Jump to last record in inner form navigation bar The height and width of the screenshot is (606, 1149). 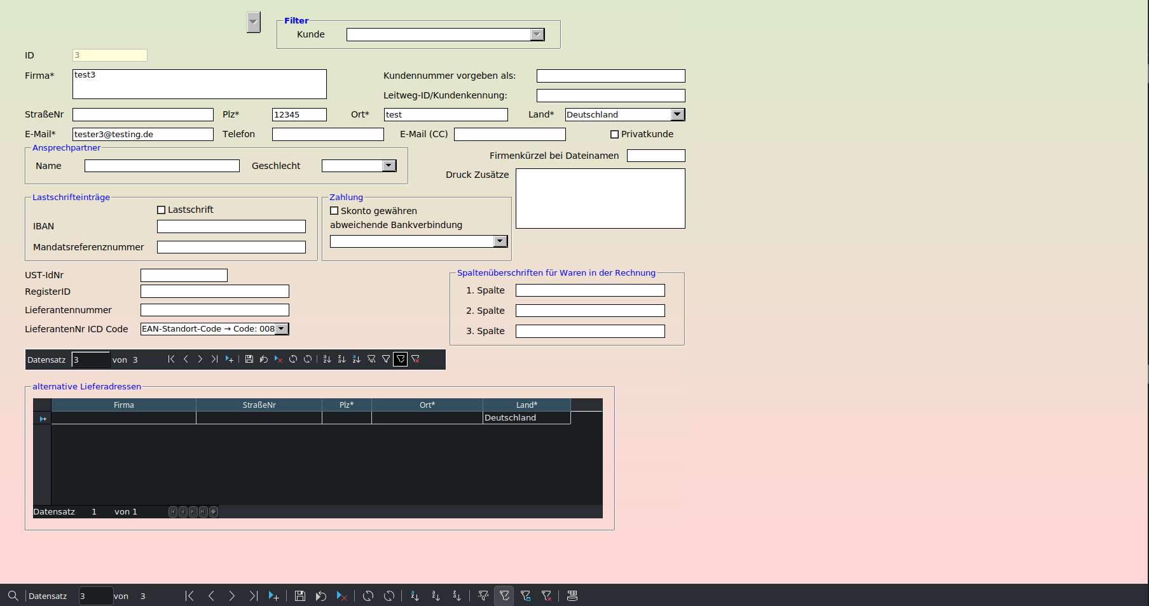point(214,359)
